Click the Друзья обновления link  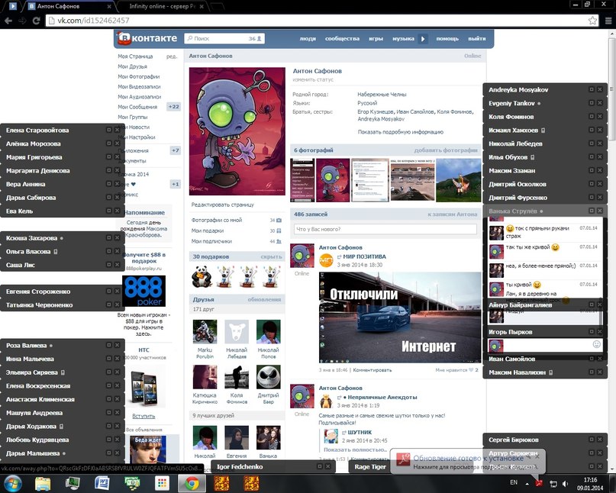tap(264, 299)
